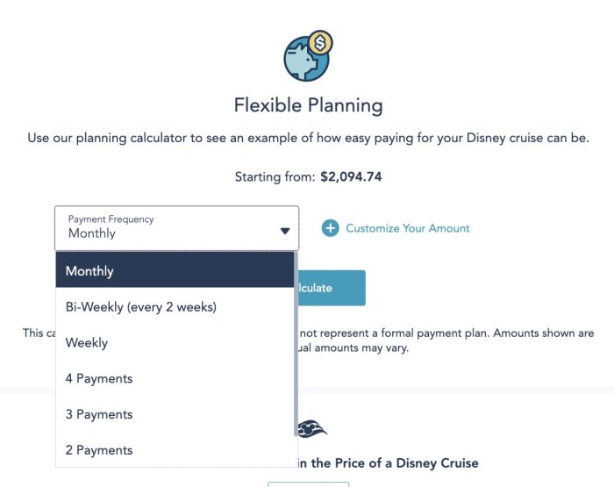Choose the 3 Payments option
The width and height of the screenshot is (614, 487).
[99, 414]
